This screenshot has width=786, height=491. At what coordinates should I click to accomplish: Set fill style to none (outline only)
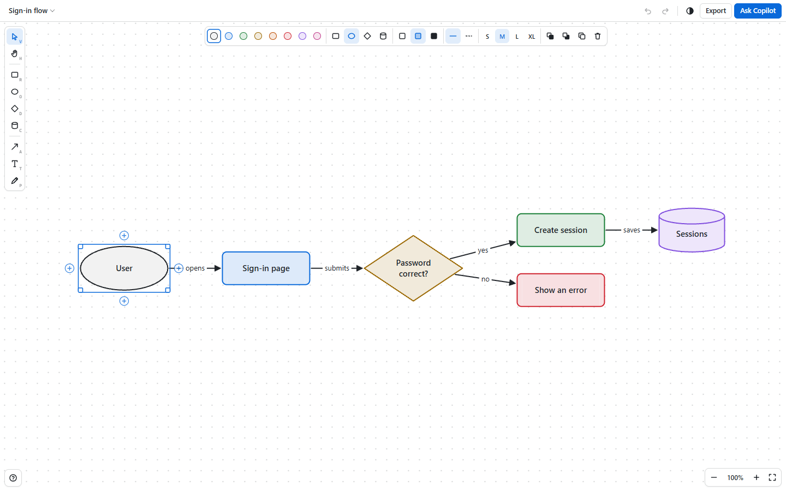point(402,36)
